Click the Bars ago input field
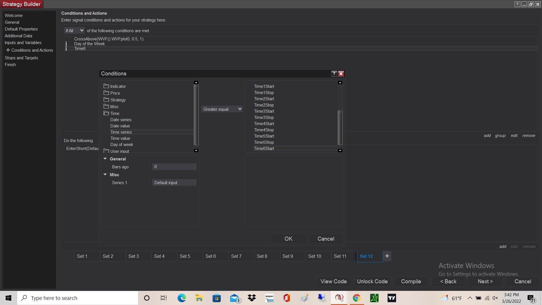Screen dimensions: 542x305 point(174,167)
